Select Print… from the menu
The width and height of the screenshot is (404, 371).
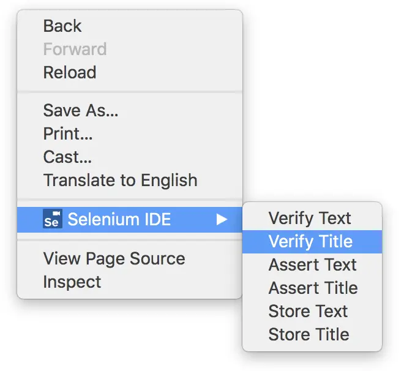[130, 133]
